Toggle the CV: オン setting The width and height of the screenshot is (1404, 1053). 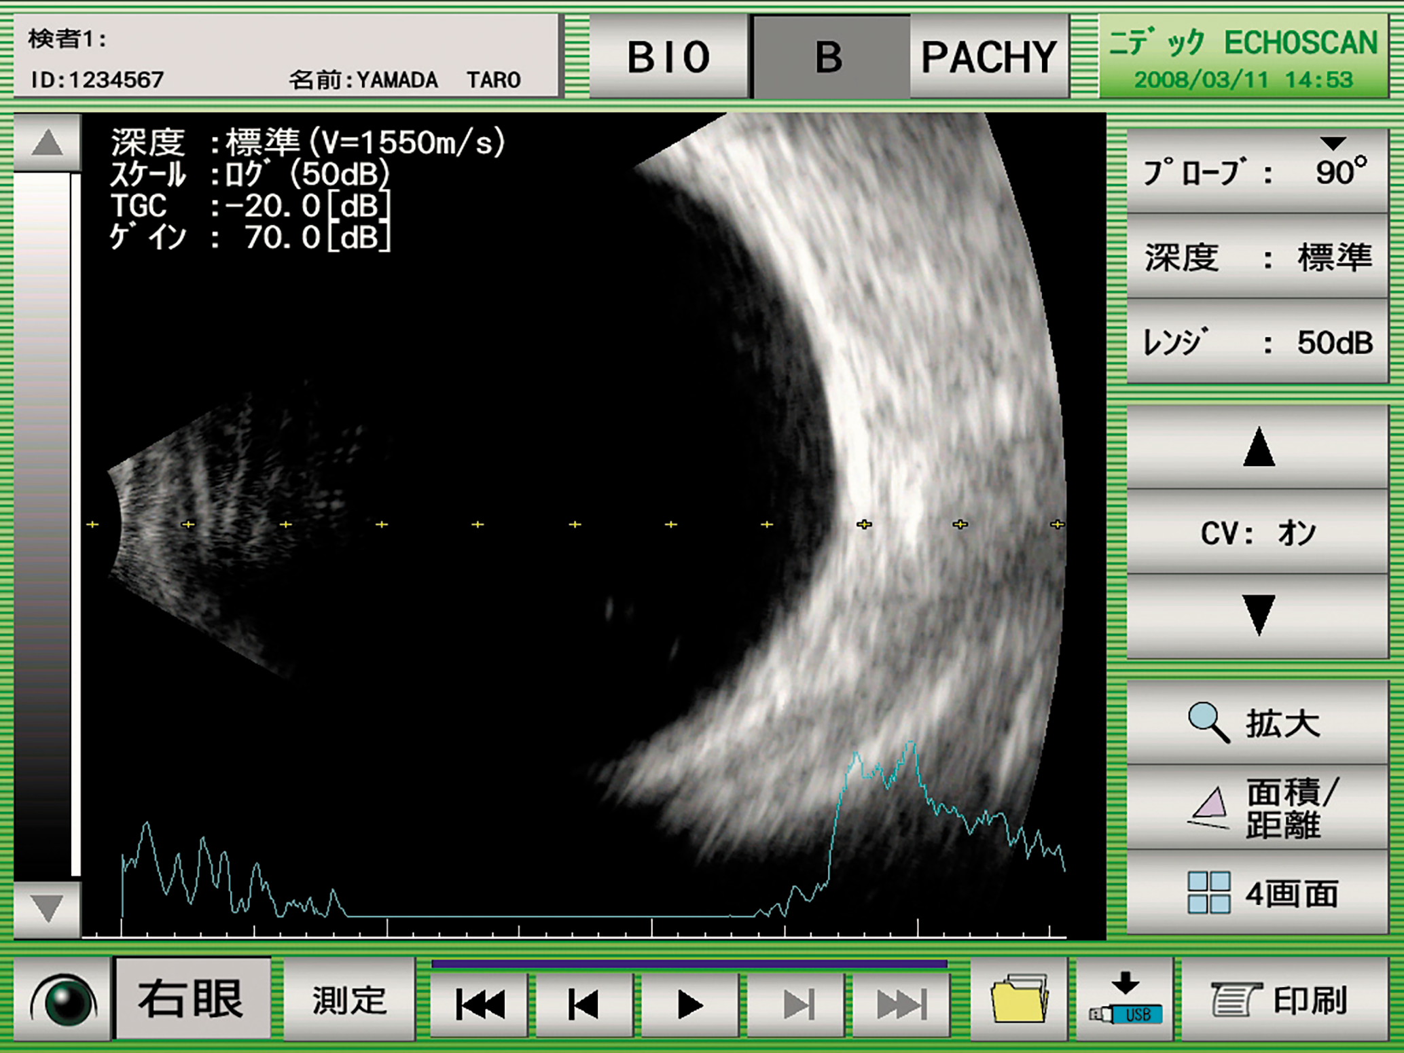tap(1258, 533)
